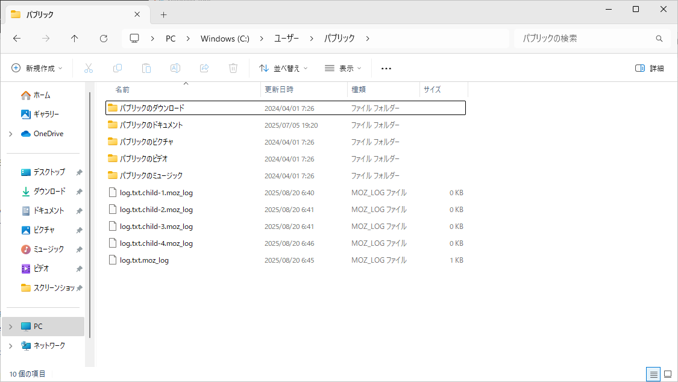The width and height of the screenshot is (678, 382).
Task: Click the Refresh icon beside address bar
Action: [x=104, y=39]
